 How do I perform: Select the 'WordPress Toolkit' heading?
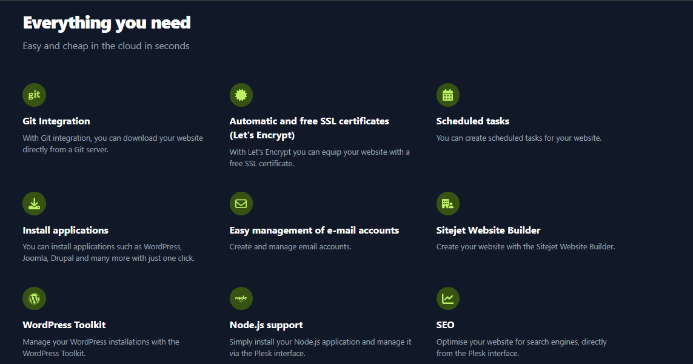click(x=64, y=325)
